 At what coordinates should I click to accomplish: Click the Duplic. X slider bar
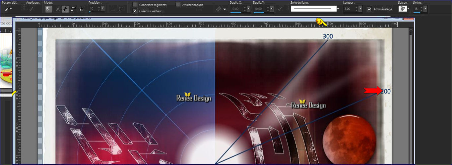click(x=235, y=12)
